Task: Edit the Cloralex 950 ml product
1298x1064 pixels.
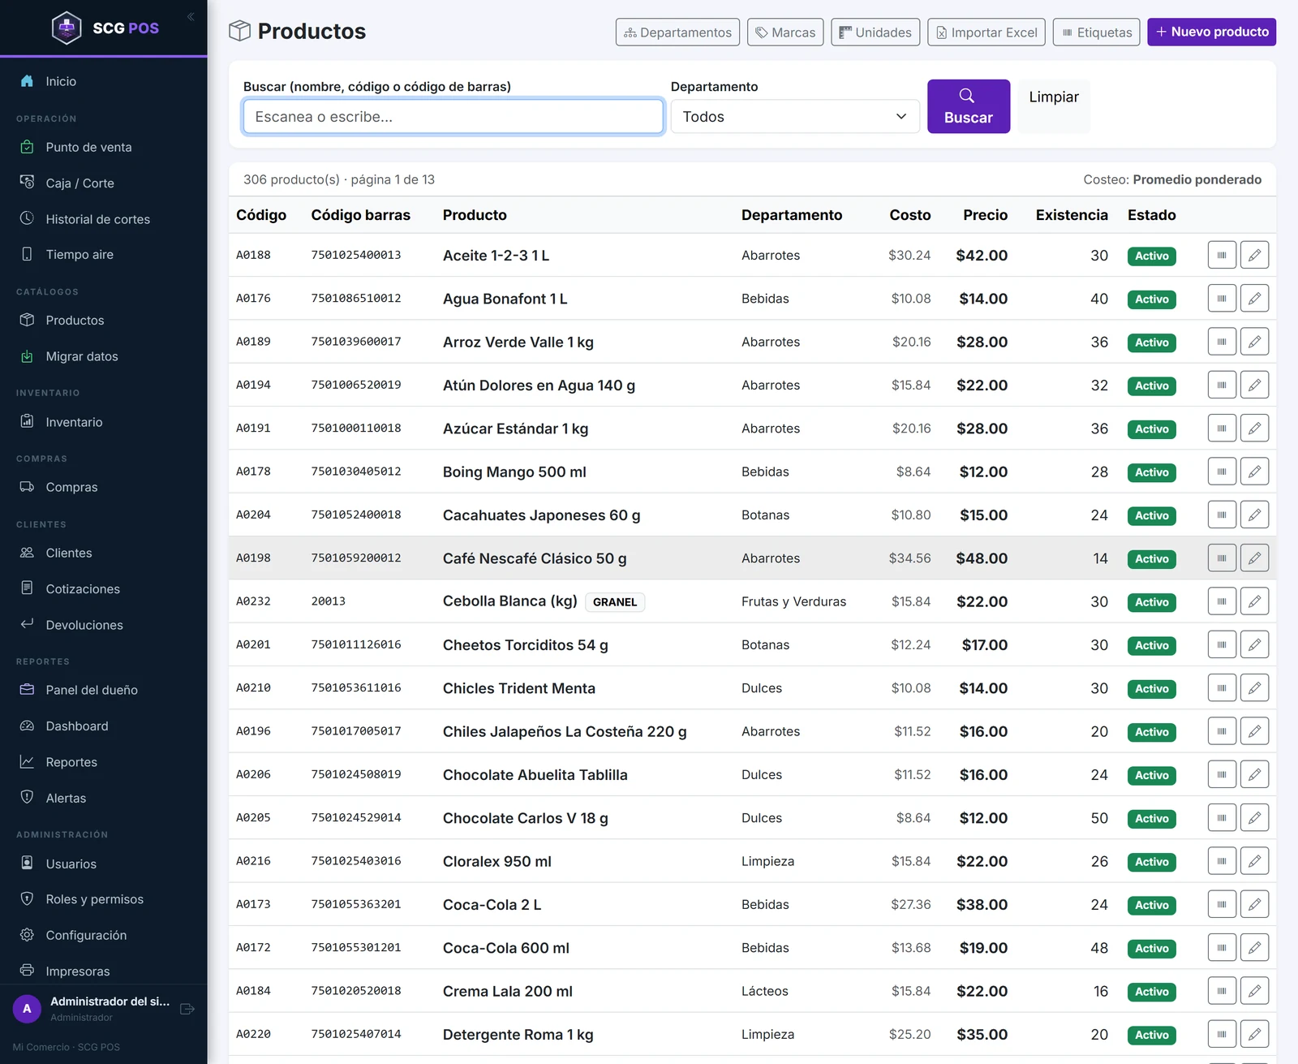Action: [x=1254, y=861]
